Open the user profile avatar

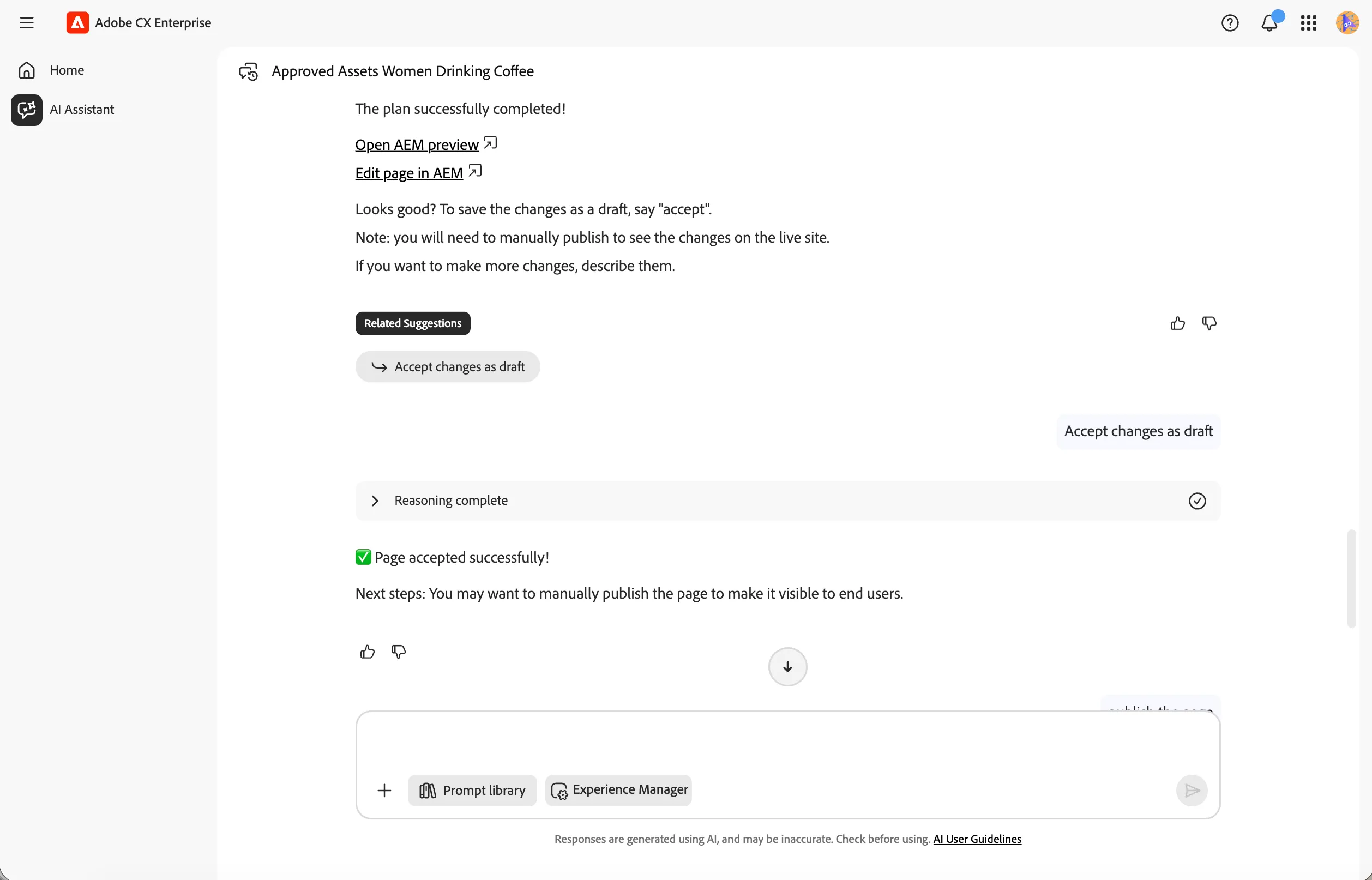click(1347, 23)
